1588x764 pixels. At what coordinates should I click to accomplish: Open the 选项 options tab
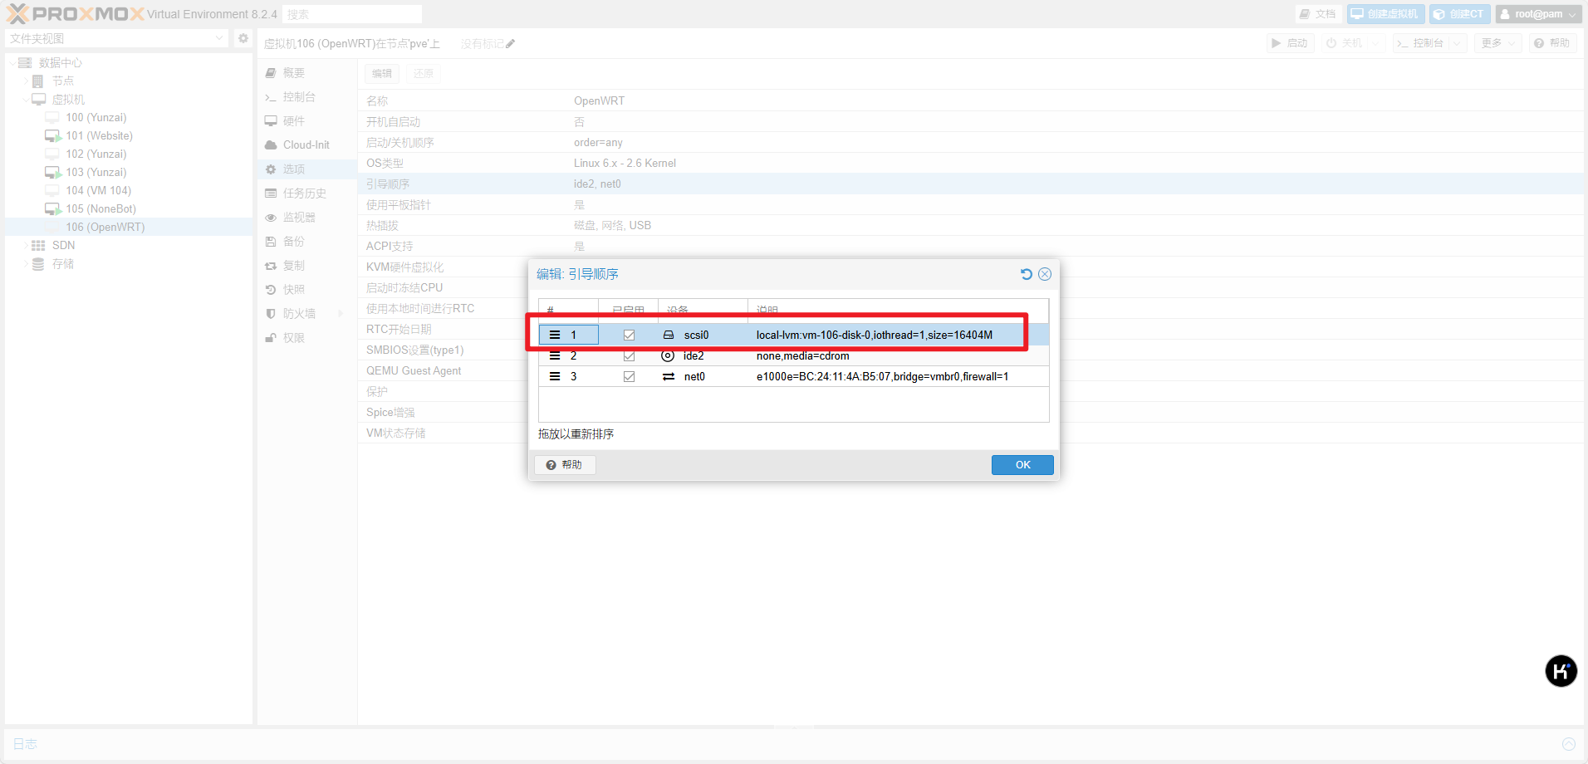[x=307, y=169]
